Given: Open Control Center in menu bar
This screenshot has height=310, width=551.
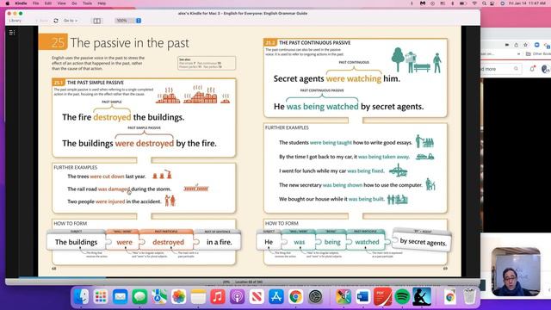Looking at the screenshot, I should click(x=492, y=3).
